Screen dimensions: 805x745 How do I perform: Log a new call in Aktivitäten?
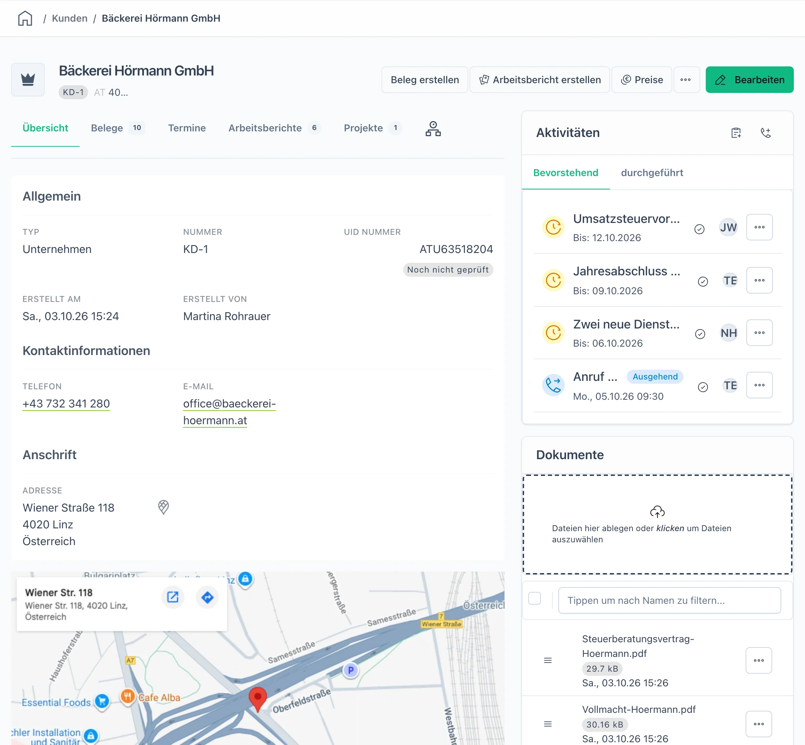766,133
